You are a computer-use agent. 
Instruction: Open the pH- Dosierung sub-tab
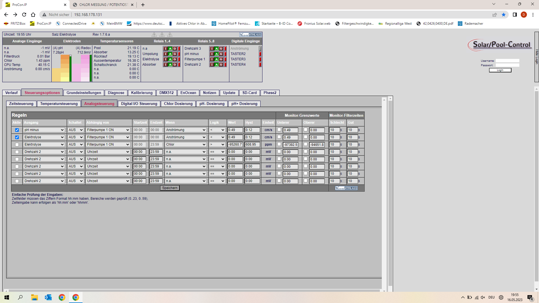pos(212,104)
